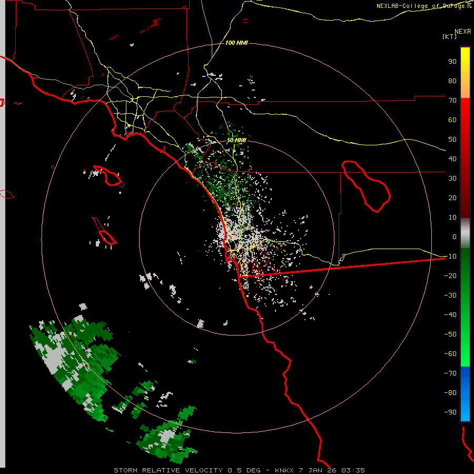Click the NEXR label above the scale
Screen dimensions: 474x474
[463, 32]
